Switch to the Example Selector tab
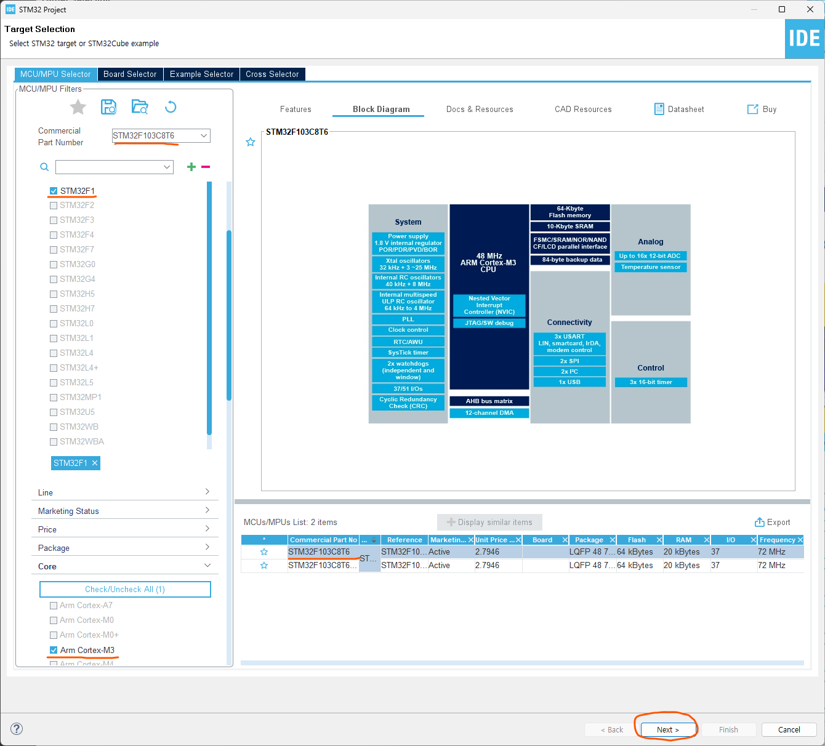Image resolution: width=825 pixels, height=746 pixels. pos(201,74)
